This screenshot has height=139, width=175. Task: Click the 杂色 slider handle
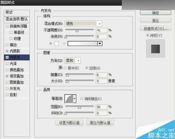66,37
